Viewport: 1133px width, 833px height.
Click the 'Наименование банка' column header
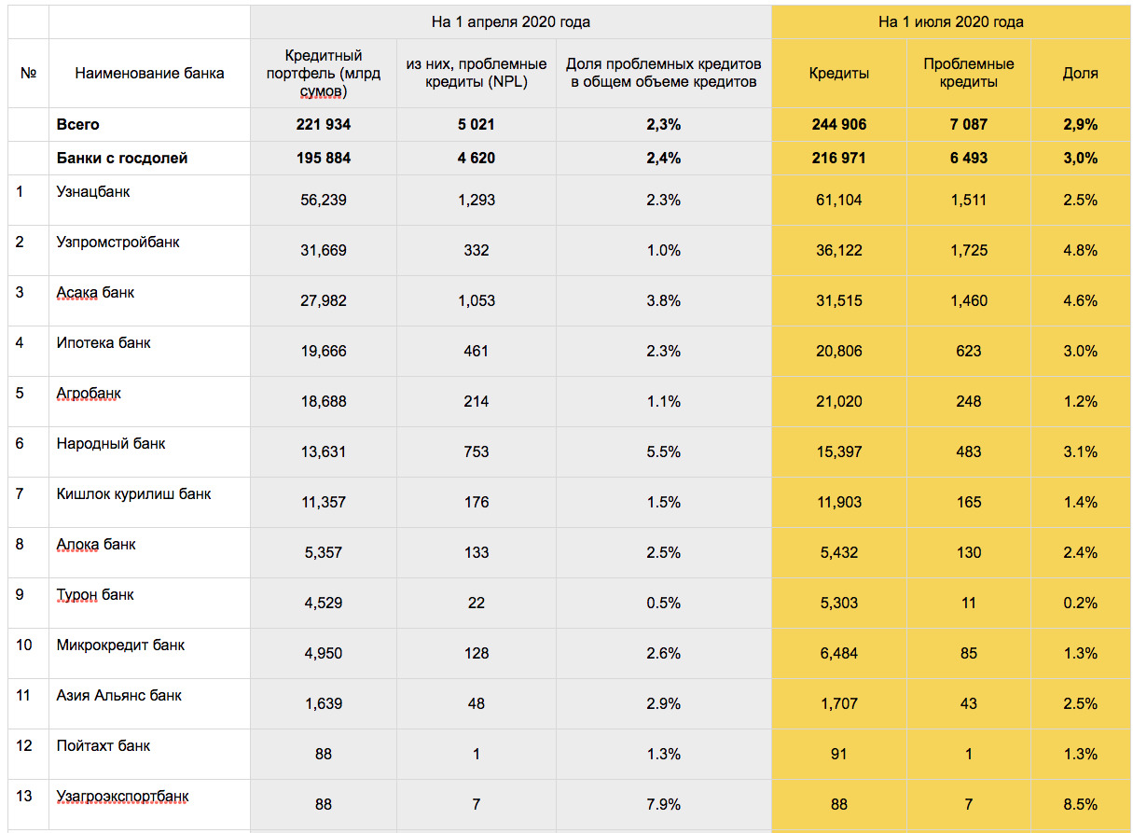[149, 73]
